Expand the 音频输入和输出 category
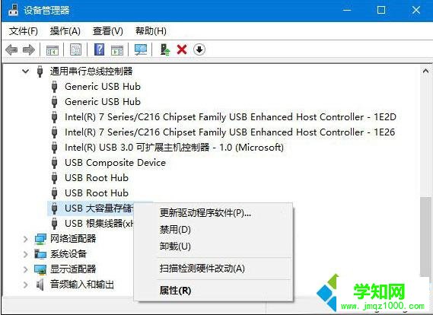Screen dimensions: 433x315 (25, 285)
